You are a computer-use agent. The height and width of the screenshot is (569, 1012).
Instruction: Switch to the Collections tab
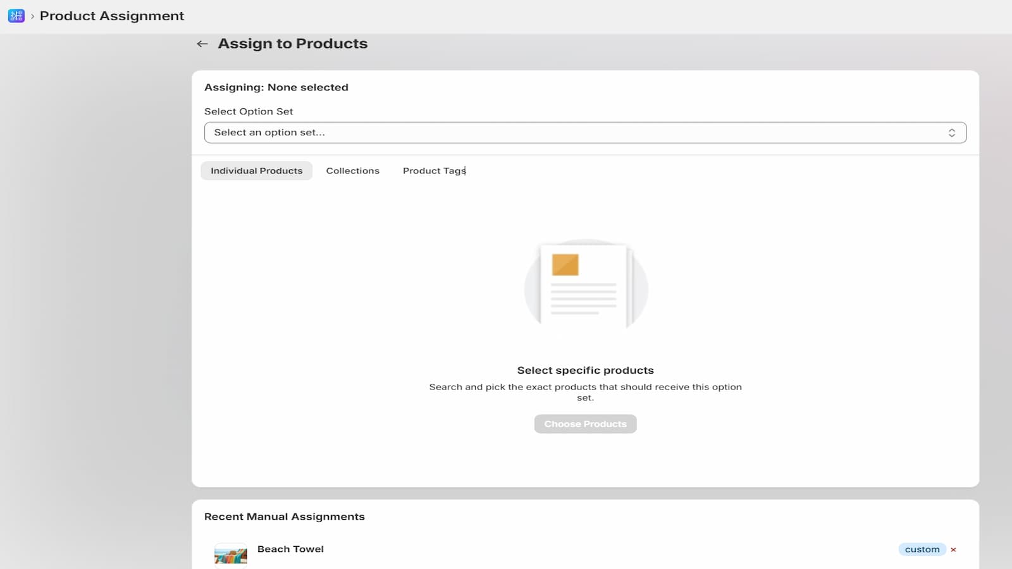[352, 170]
